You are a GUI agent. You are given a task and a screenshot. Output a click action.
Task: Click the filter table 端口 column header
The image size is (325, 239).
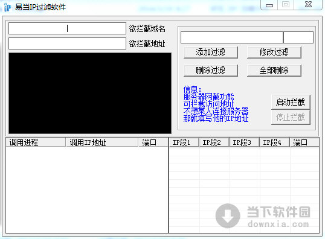tap(304, 142)
